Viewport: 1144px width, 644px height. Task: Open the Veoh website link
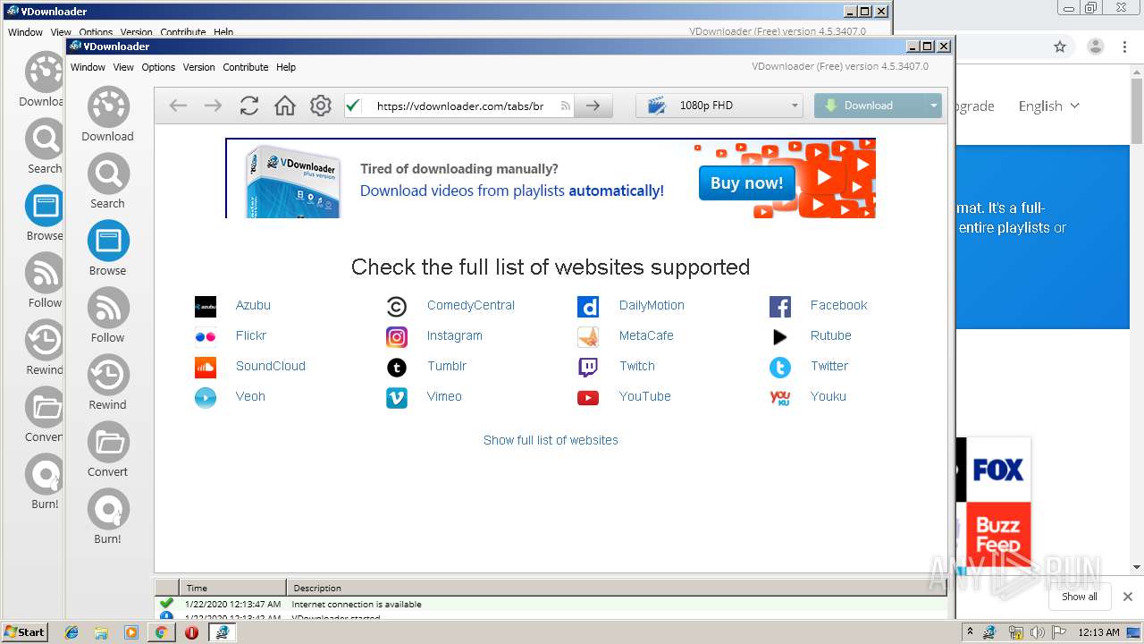(250, 397)
